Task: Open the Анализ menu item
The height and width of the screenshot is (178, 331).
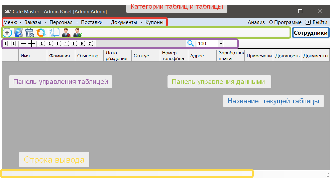Action: click(x=256, y=22)
